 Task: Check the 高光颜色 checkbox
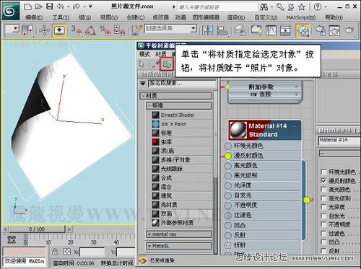323,190
